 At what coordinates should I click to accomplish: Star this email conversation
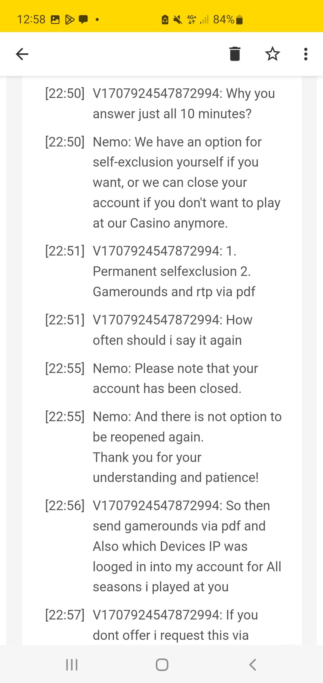pos(272,54)
